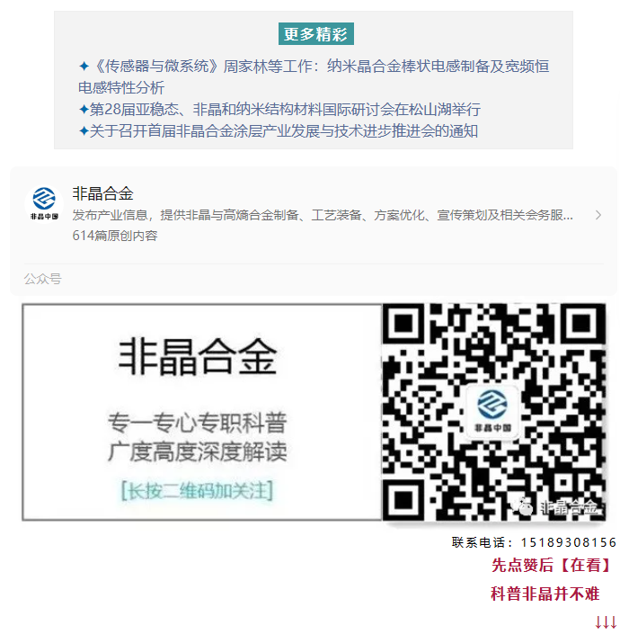Screen dimensions: 620x643
Task: Click the blue star bullet before 传感器 article
Action: (84, 66)
